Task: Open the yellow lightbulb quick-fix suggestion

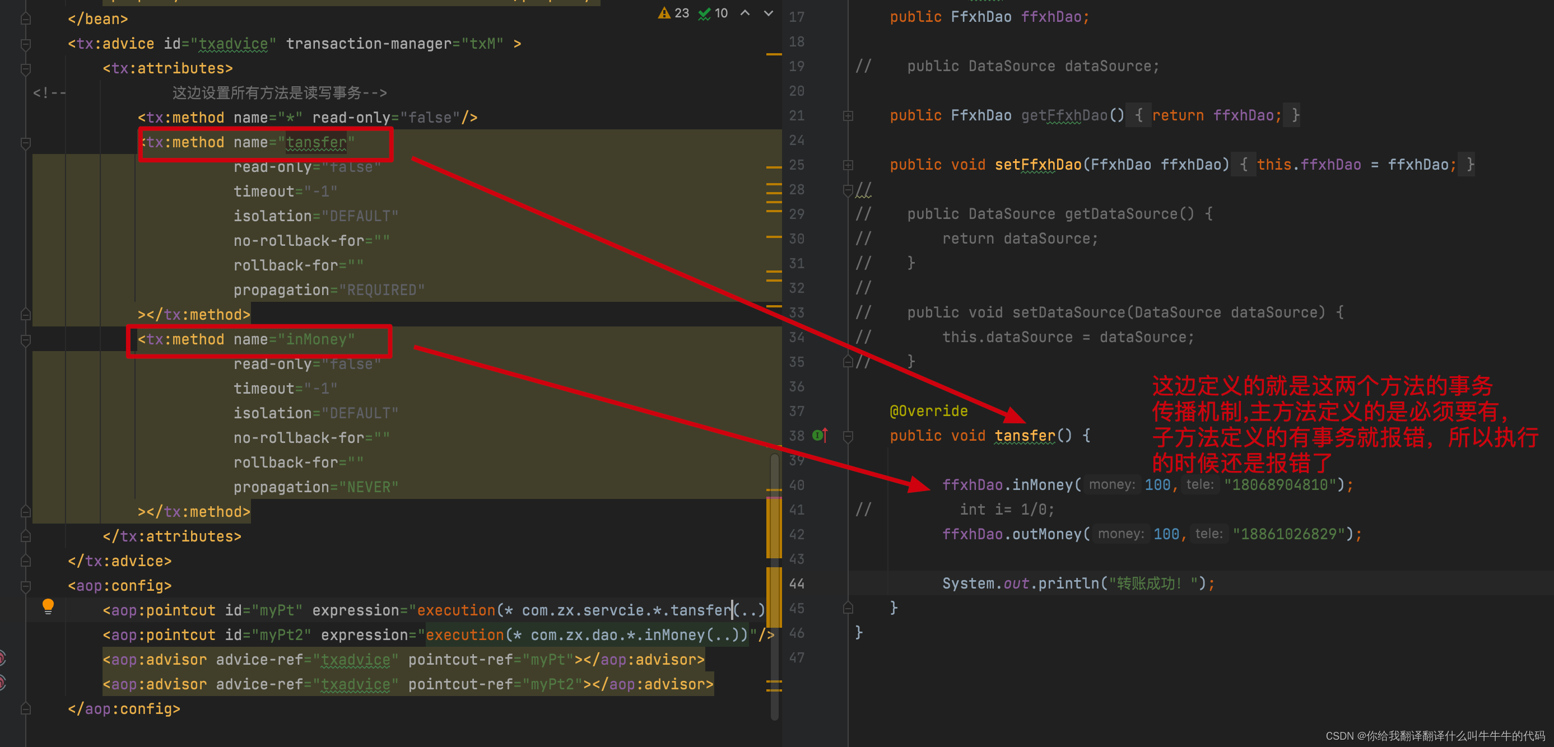Action: pyautogui.click(x=48, y=606)
